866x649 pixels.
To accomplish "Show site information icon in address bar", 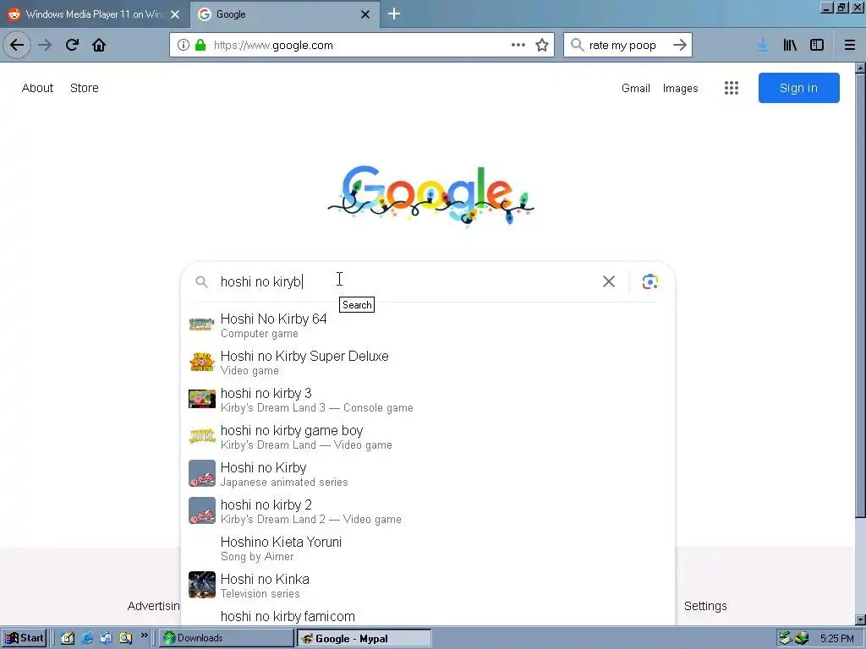I will pyautogui.click(x=184, y=46).
